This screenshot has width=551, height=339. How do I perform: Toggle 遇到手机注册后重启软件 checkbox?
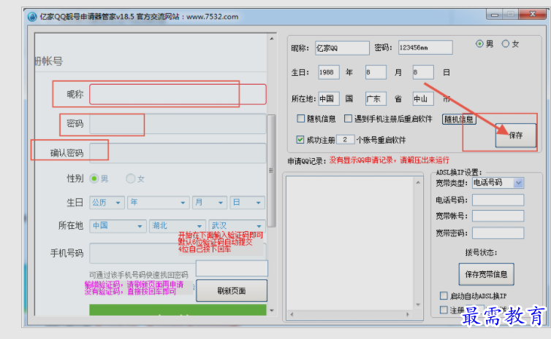(348, 119)
